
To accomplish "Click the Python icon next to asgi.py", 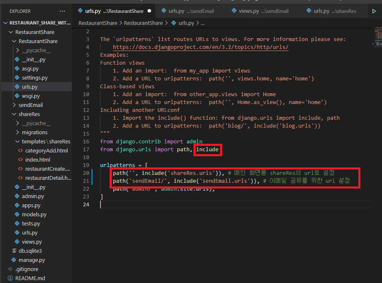I will pos(17,68).
